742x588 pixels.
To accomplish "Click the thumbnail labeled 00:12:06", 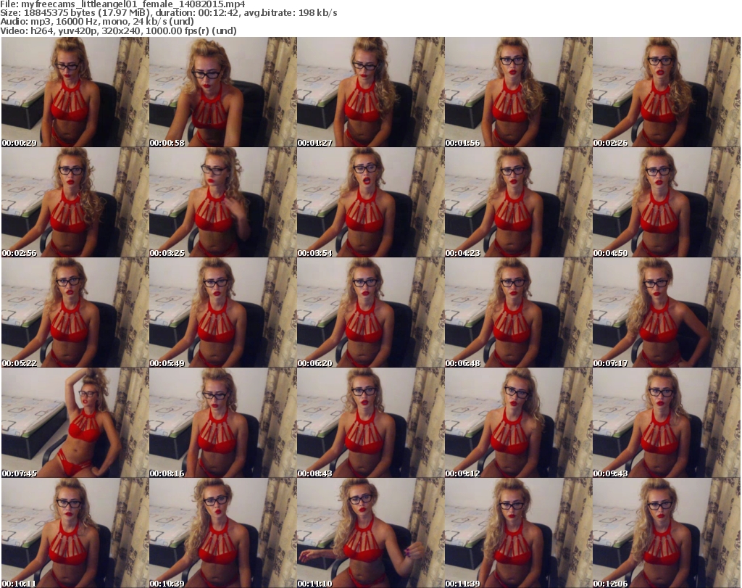I will [x=667, y=533].
